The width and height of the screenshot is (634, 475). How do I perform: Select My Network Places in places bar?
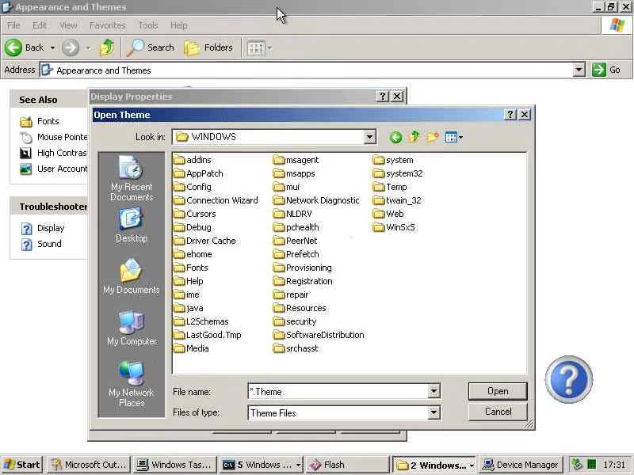[x=132, y=384]
